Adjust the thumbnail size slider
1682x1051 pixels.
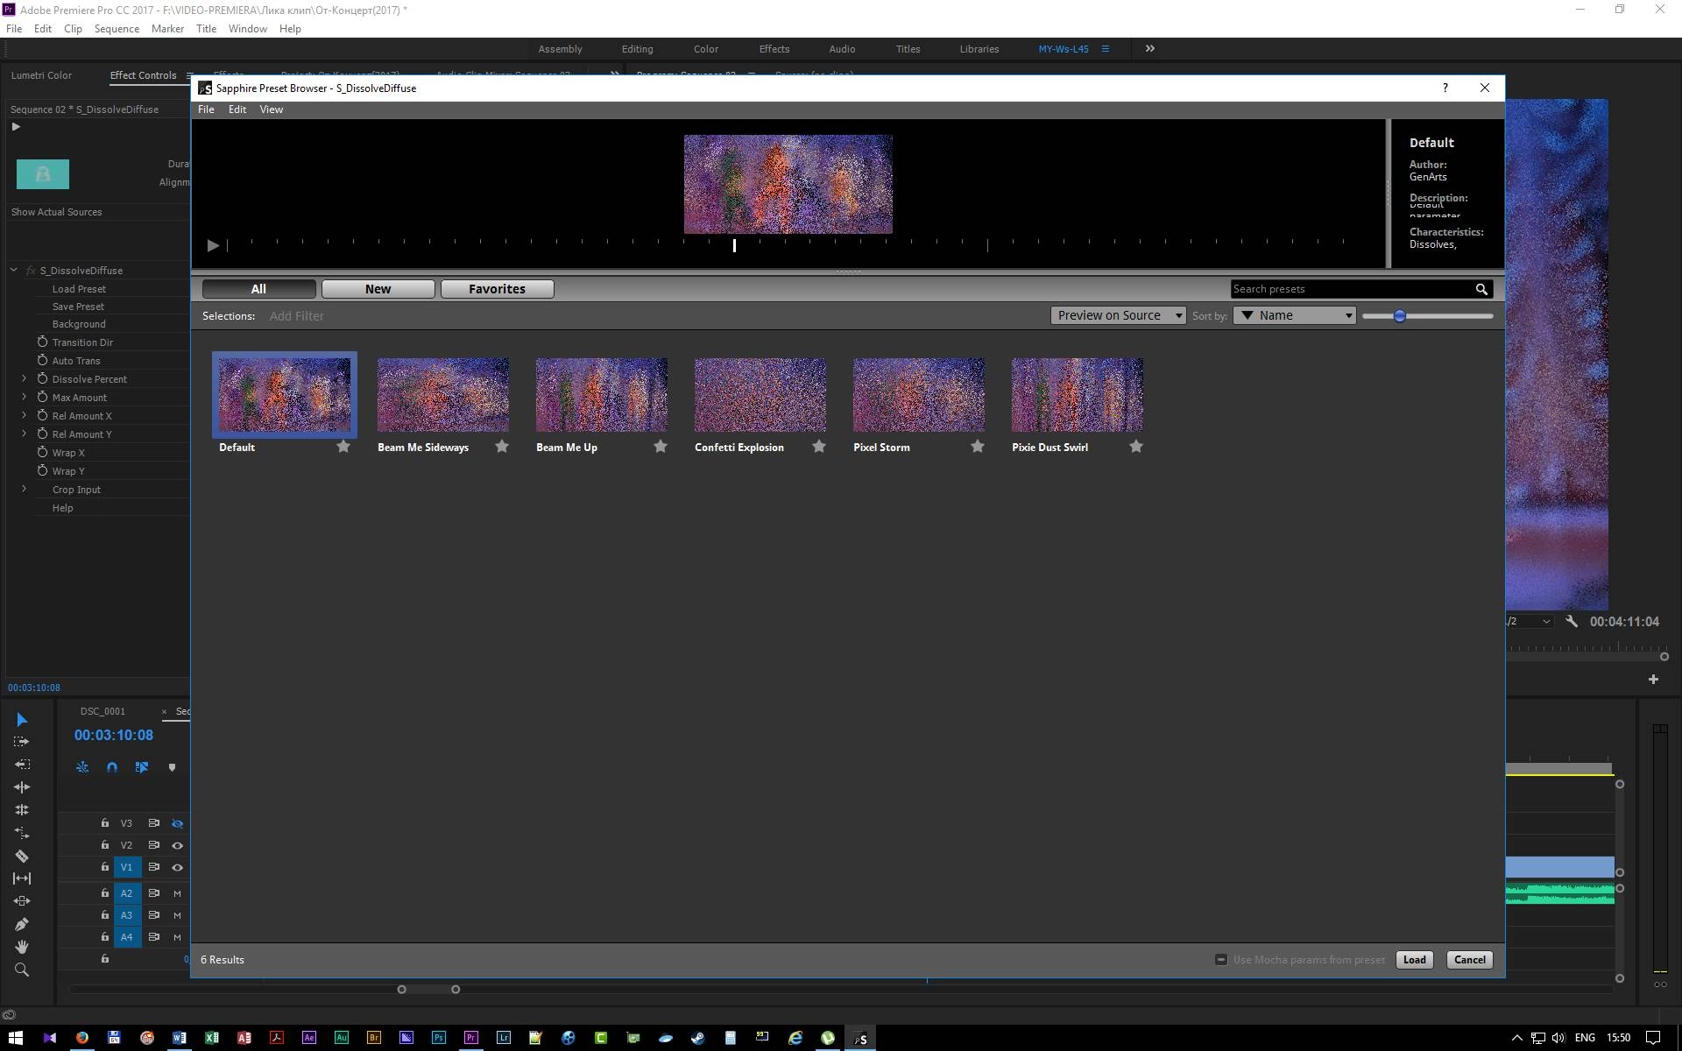coord(1400,315)
